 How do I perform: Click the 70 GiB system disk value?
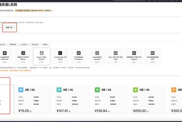coord(74,97)
